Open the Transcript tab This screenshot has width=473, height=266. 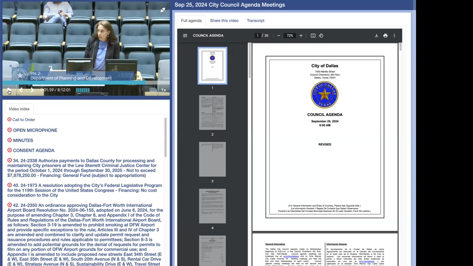click(x=255, y=21)
